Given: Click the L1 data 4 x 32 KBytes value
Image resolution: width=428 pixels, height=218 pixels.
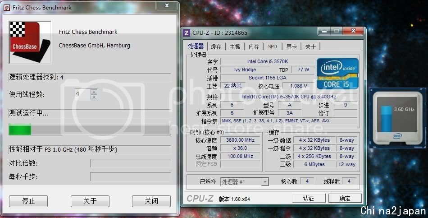Looking at the screenshot, I should tap(314, 140).
